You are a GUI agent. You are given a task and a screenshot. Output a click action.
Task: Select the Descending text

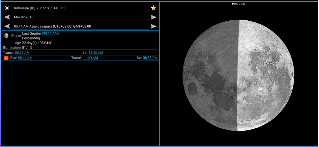31,38
